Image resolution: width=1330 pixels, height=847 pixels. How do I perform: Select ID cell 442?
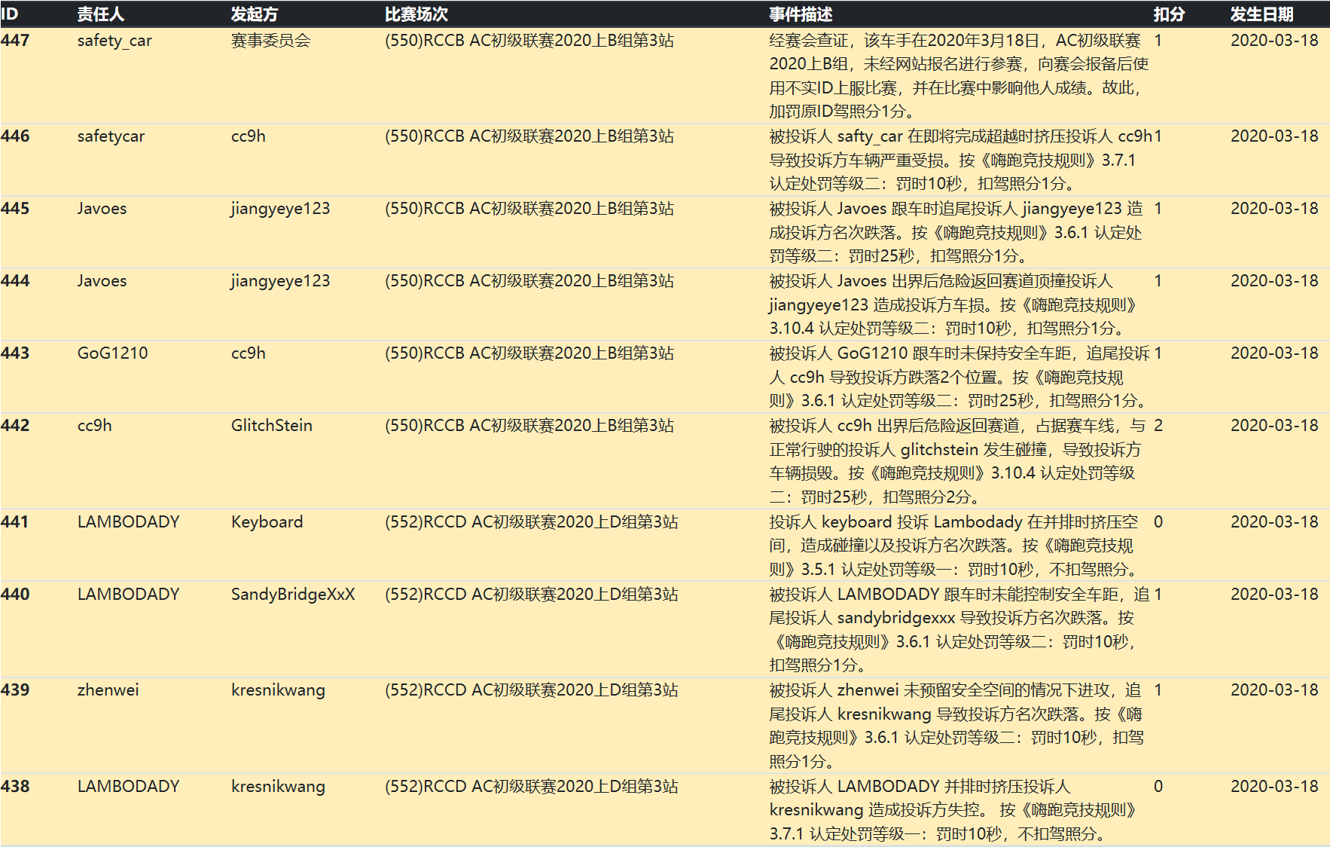pos(15,426)
